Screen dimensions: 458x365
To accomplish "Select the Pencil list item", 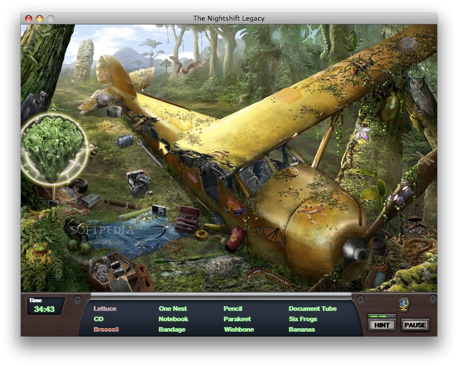I will point(233,308).
